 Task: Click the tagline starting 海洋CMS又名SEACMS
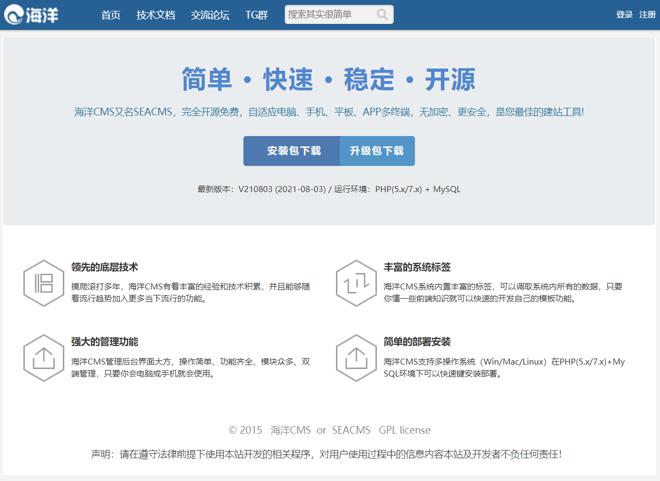(329, 112)
